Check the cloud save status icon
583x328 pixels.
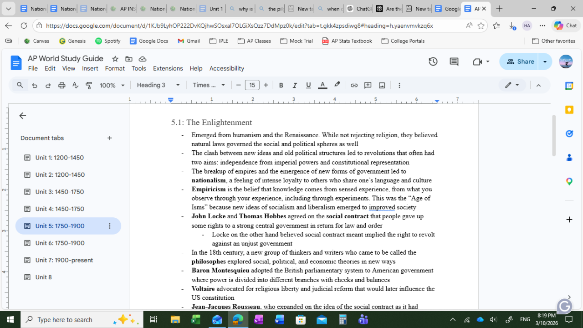[143, 59]
